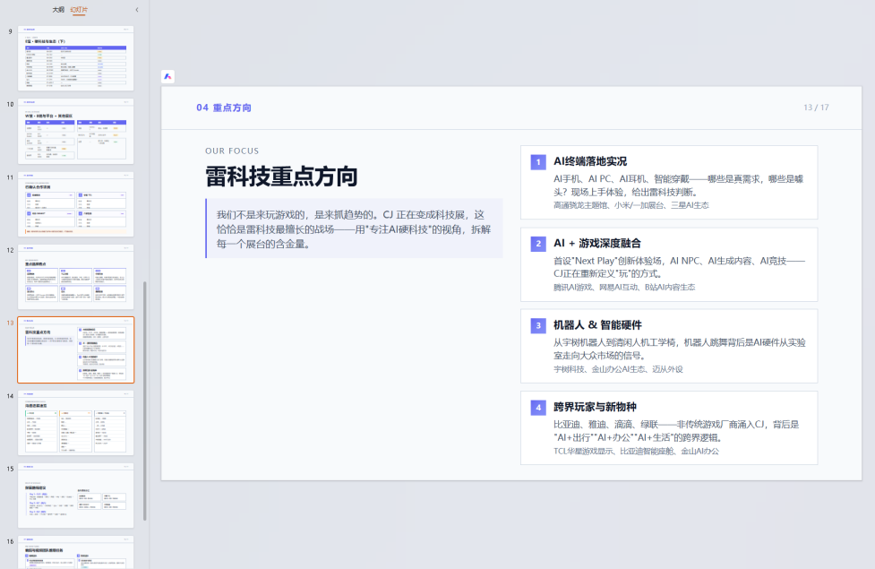Screen dimensions: 875x569
Task: Select the 雷科技重点方向 slide title
Action: (x=281, y=177)
